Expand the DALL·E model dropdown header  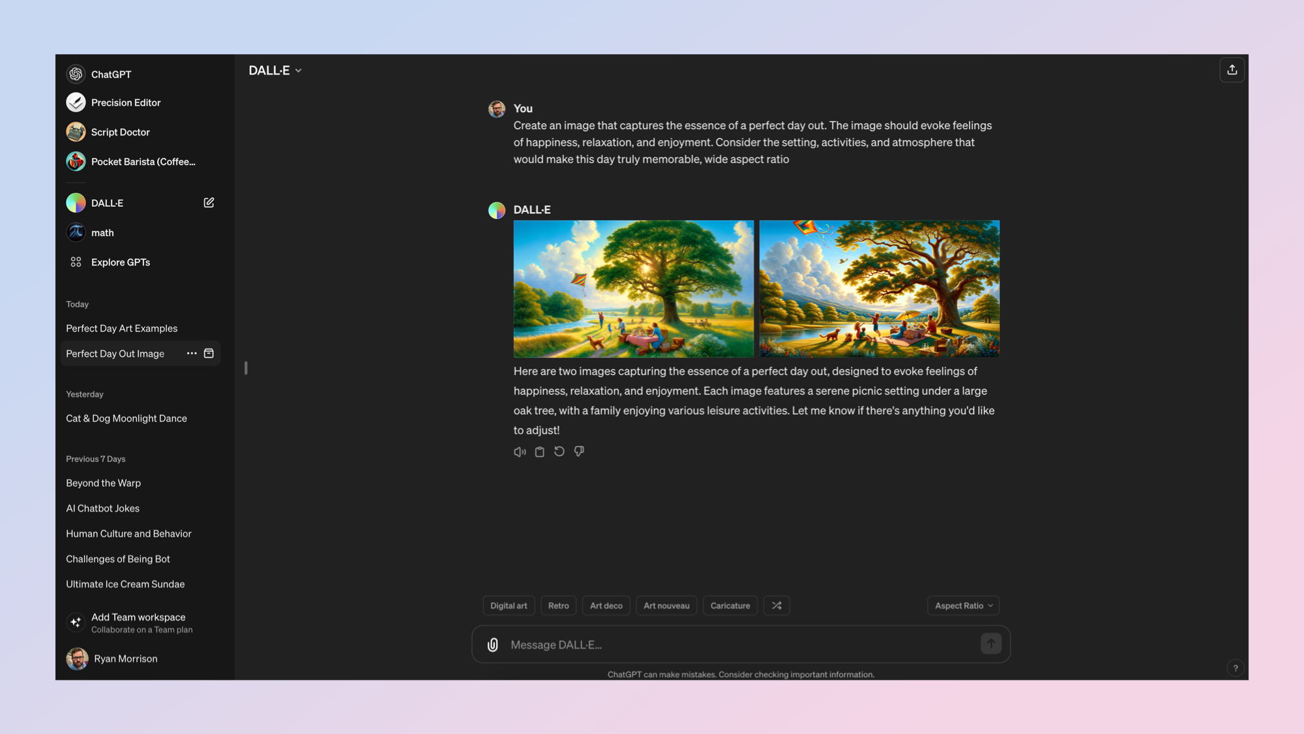275,70
